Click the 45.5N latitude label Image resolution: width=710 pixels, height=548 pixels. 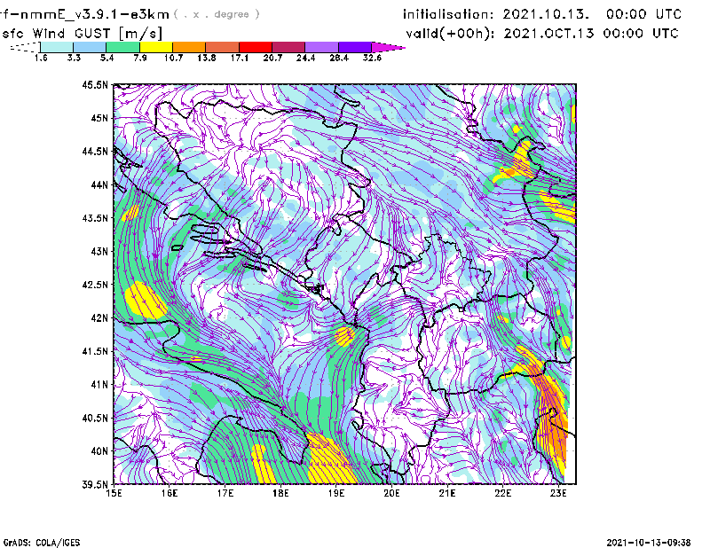click(x=95, y=84)
